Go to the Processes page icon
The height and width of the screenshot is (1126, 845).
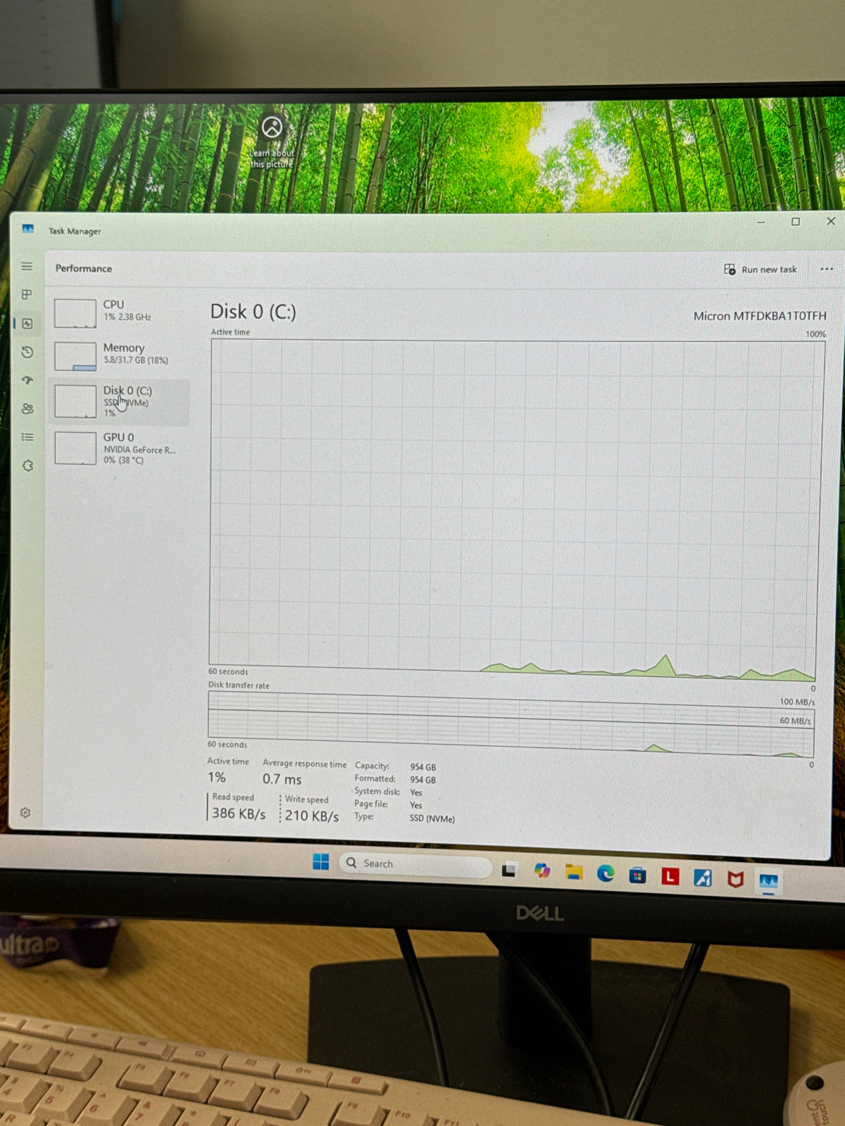coord(27,295)
